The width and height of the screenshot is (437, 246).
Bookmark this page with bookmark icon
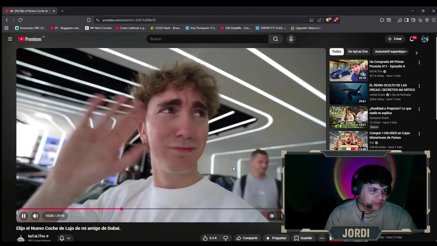pos(89,20)
